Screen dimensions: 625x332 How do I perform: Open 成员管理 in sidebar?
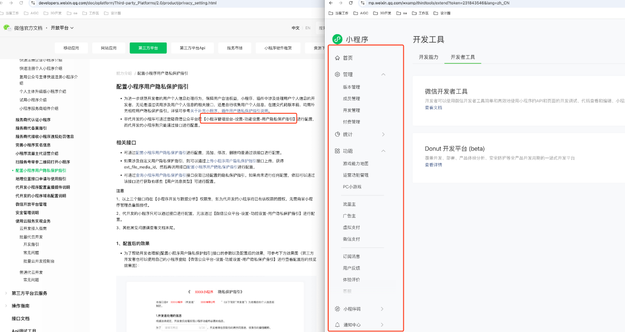[x=352, y=99]
